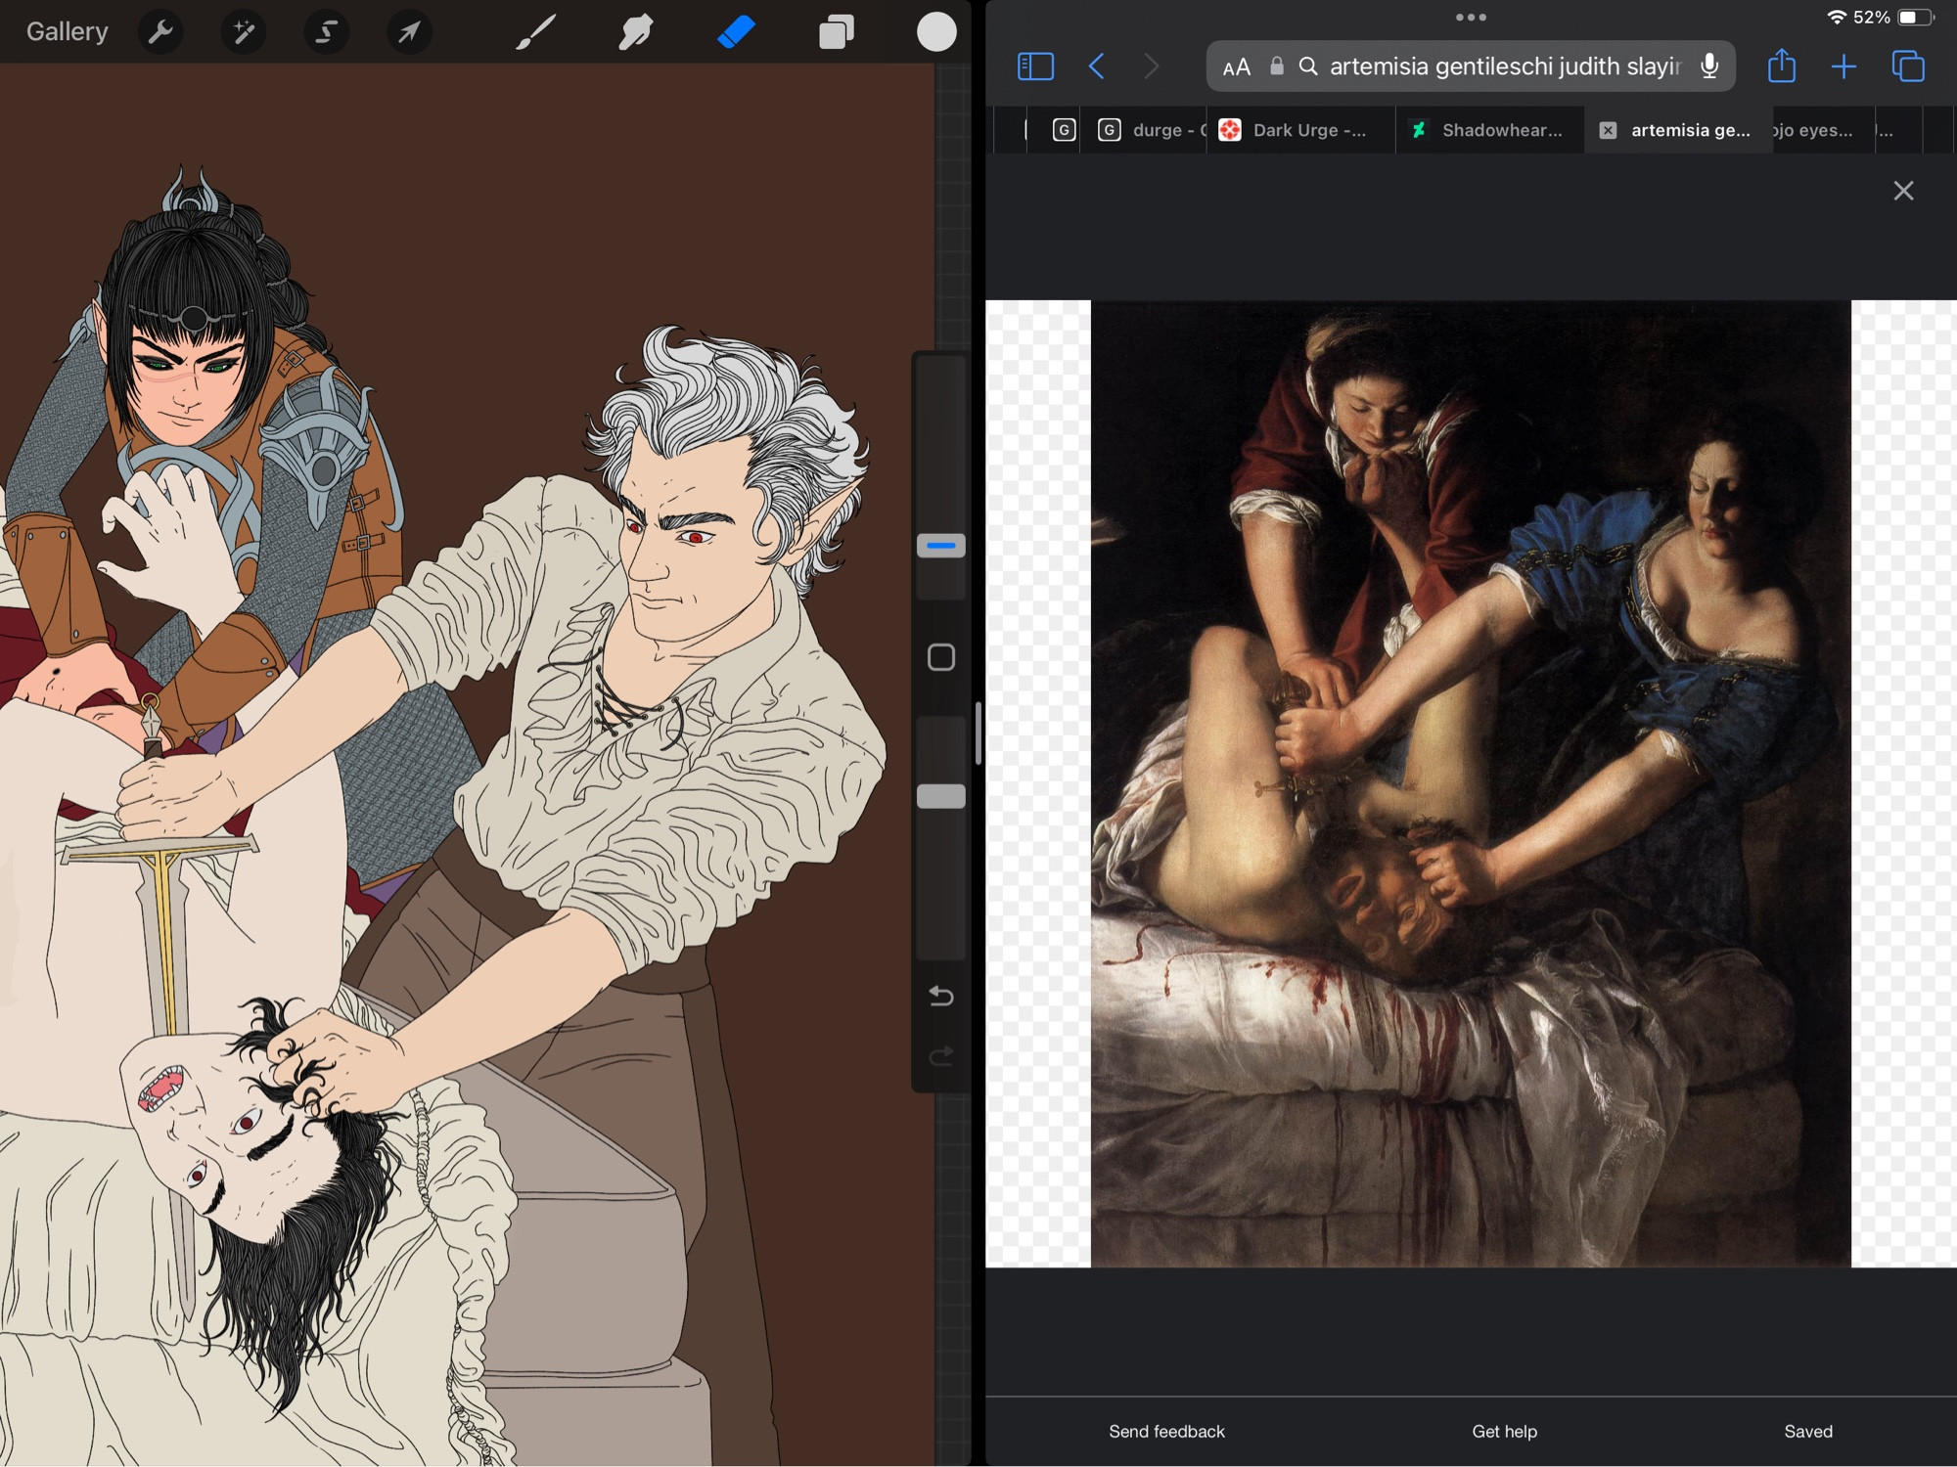Viewport: 1957px width, 1467px height.
Task: Click the Judith Slaying Holofernes painting
Action: coord(1471,783)
